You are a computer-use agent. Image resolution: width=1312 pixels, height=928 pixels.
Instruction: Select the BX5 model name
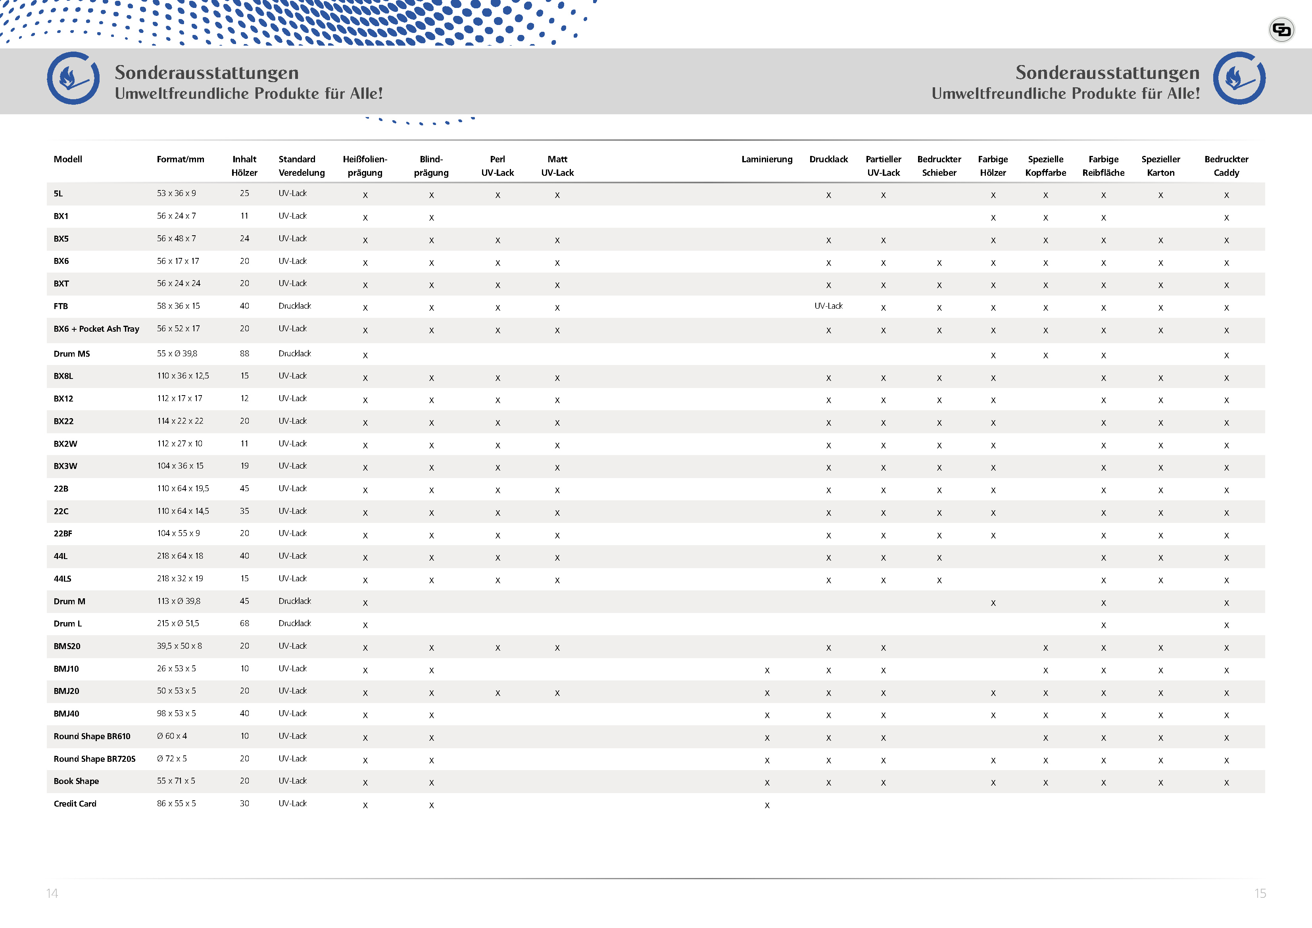click(61, 239)
